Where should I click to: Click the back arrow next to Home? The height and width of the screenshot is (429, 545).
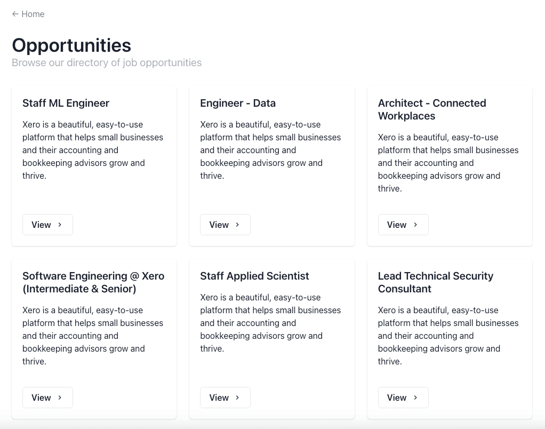click(x=15, y=14)
